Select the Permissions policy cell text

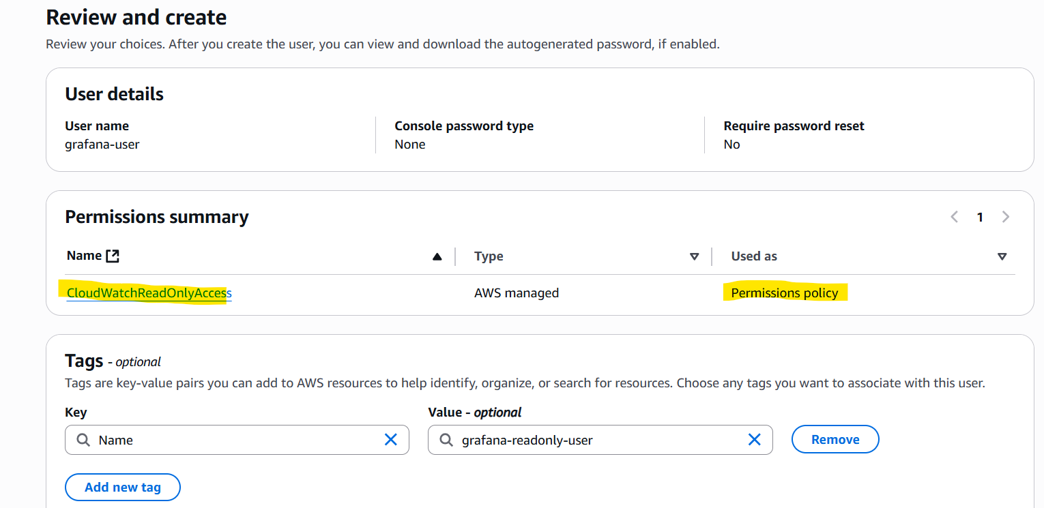coord(785,293)
